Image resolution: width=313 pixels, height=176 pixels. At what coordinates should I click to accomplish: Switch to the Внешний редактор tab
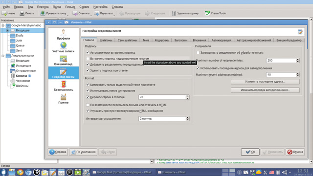(x=289, y=40)
